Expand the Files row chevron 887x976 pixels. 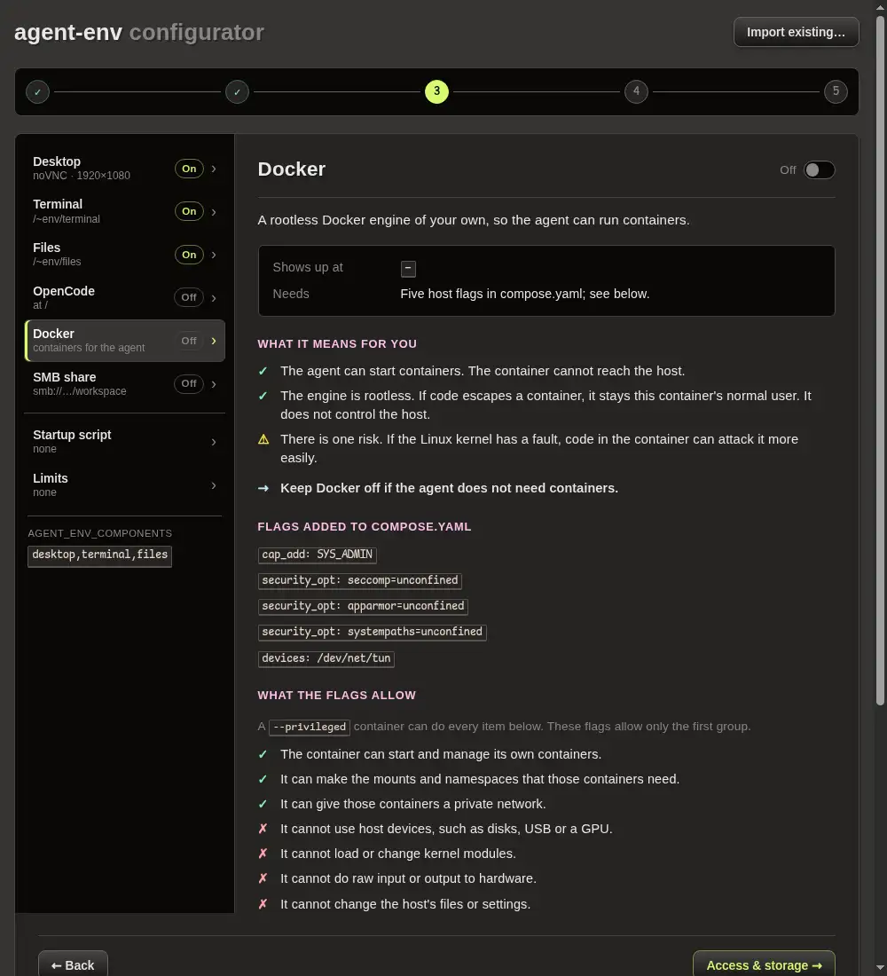[x=214, y=255]
